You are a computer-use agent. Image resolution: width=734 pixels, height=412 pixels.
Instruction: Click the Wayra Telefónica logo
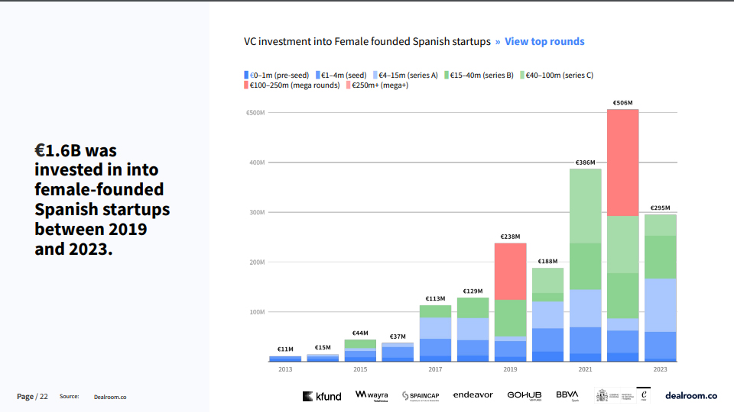pyautogui.click(x=372, y=395)
